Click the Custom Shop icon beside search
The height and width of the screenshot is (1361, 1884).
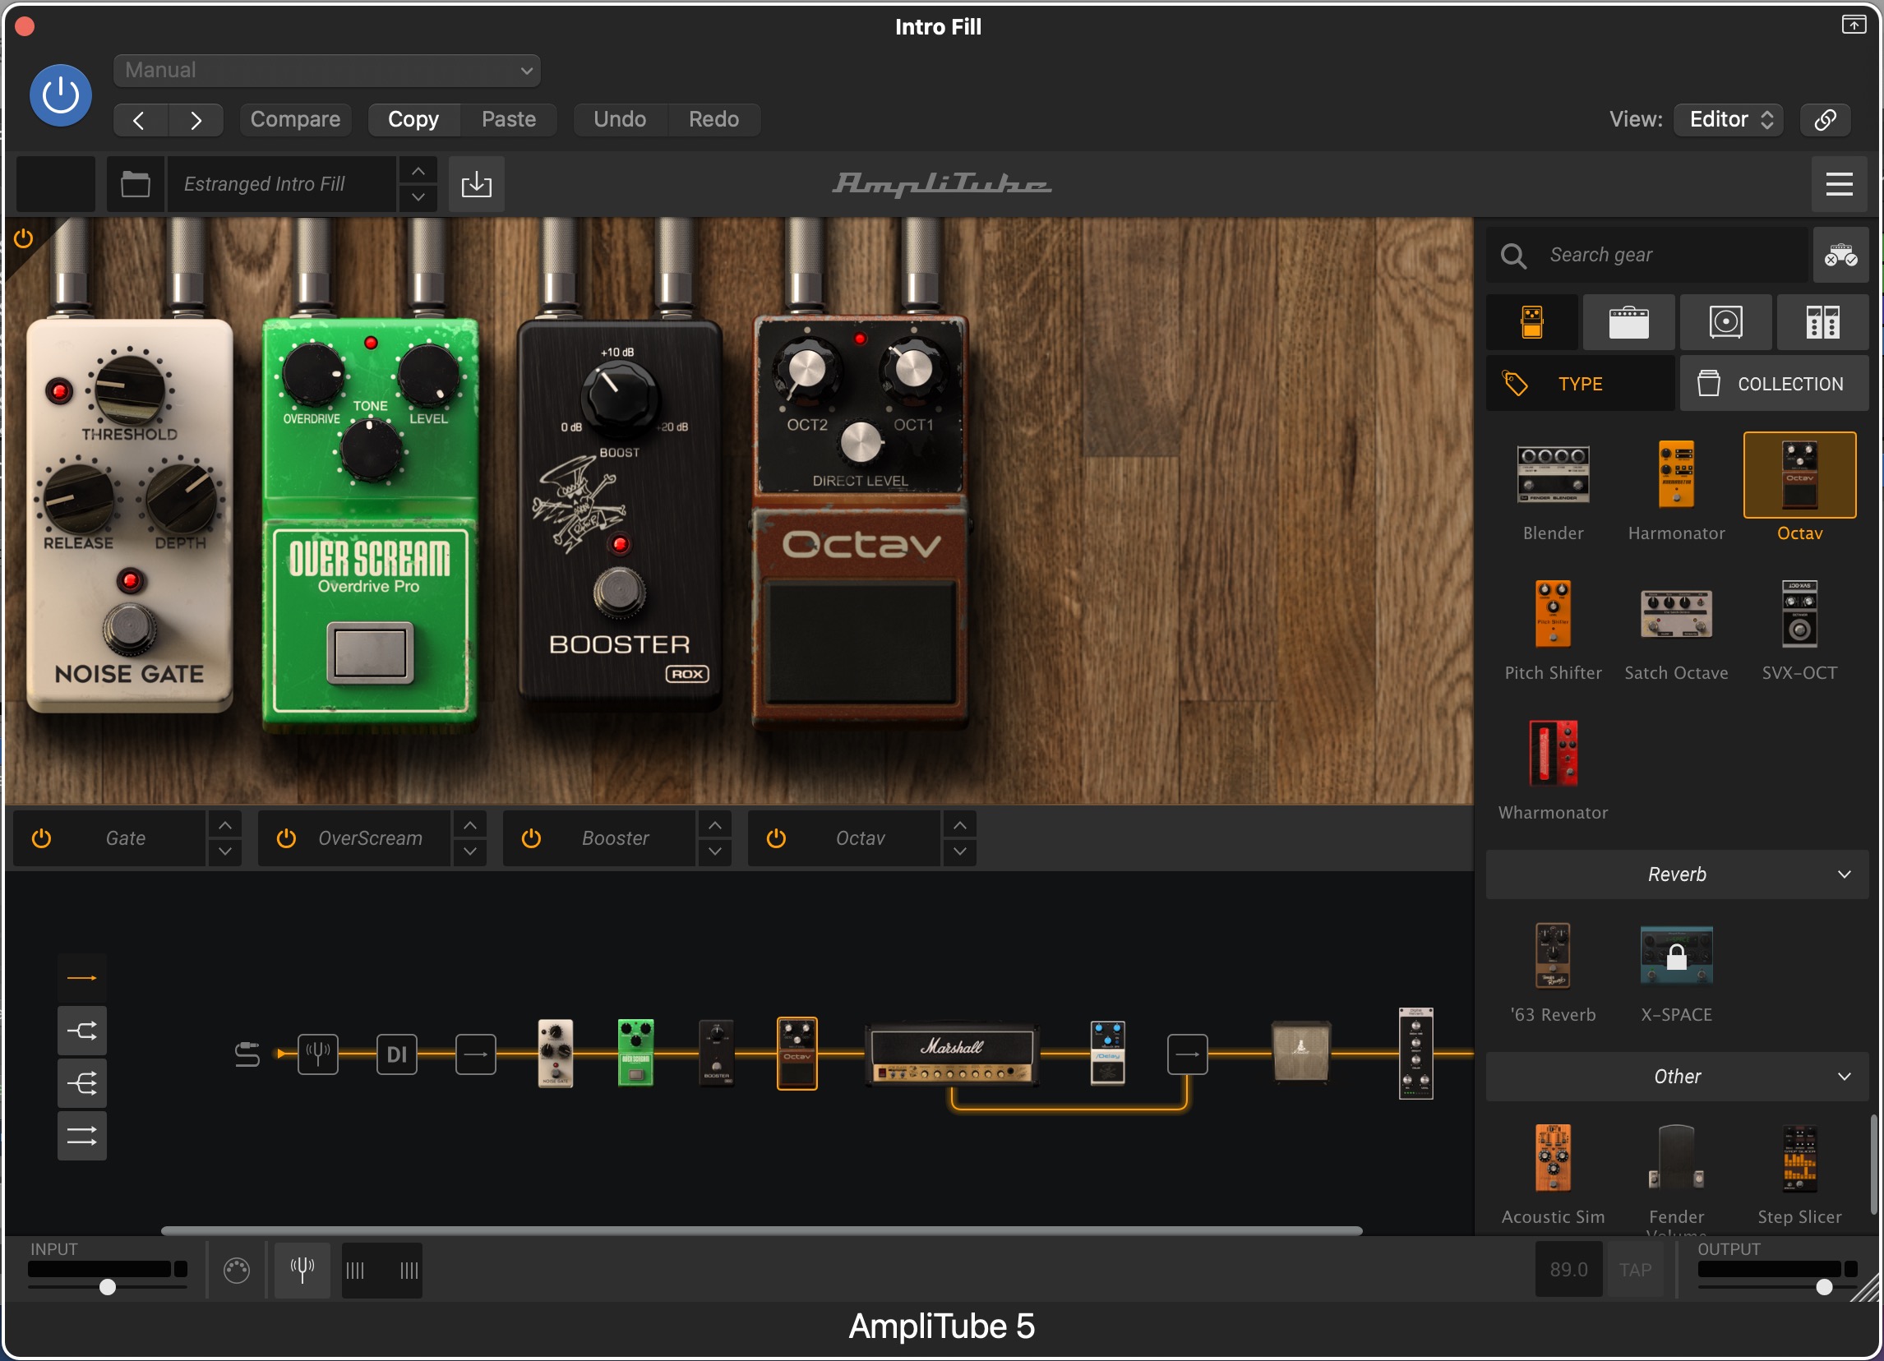(1840, 255)
